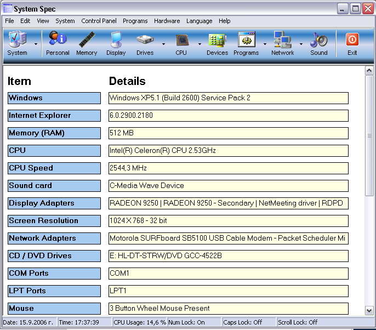376x330 pixels.
Task: Expand the Drives toolbar dropdown arrow
Action: click(x=163, y=44)
